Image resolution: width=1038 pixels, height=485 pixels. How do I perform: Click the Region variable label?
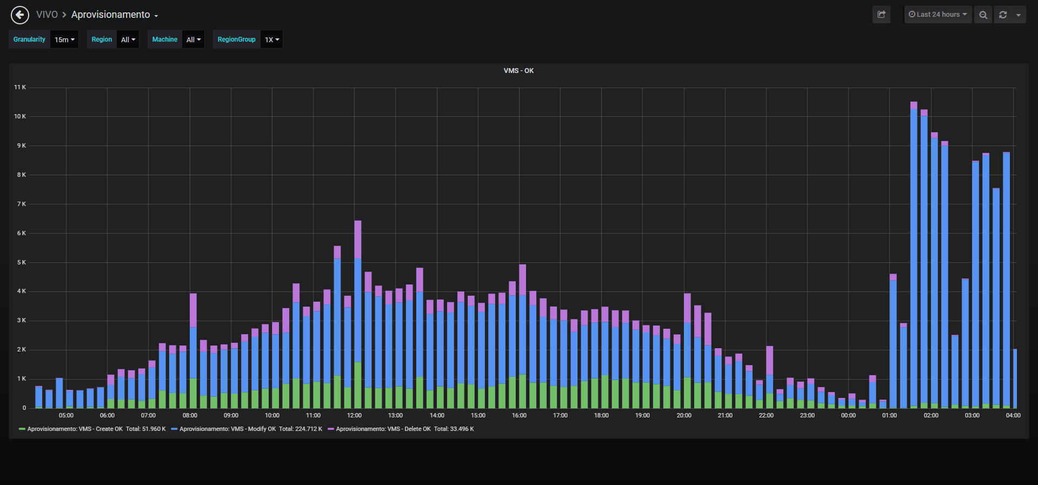(102, 39)
